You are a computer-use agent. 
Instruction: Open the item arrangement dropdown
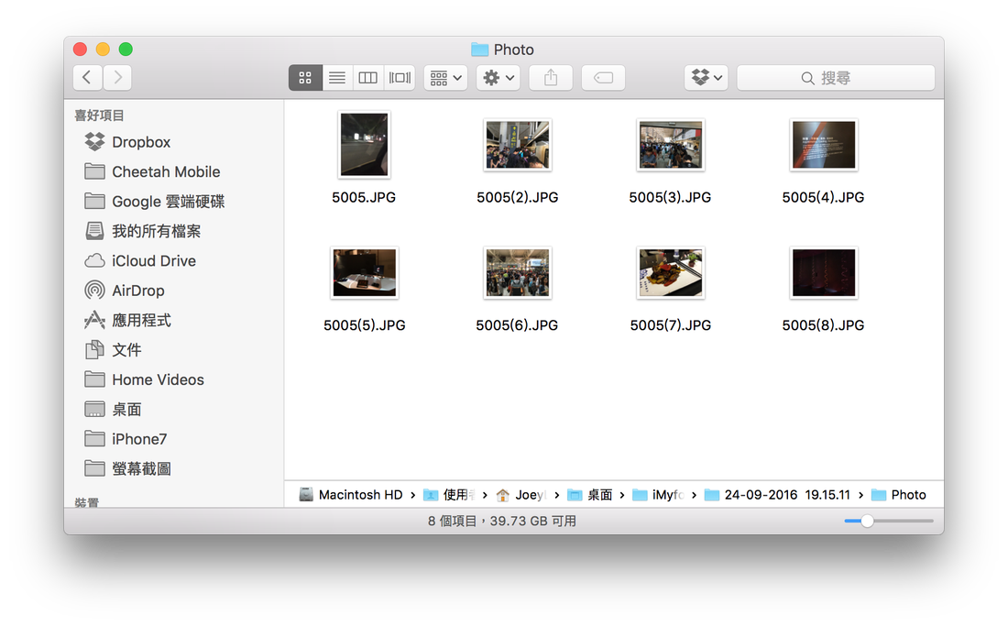[445, 78]
